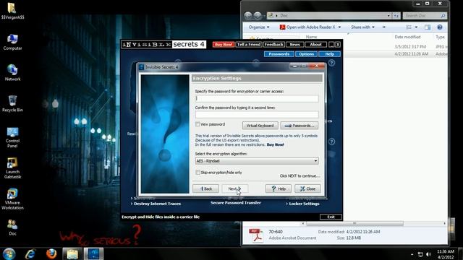463x260 pixels.
Task: Open the Feedback menu item
Action: click(273, 45)
